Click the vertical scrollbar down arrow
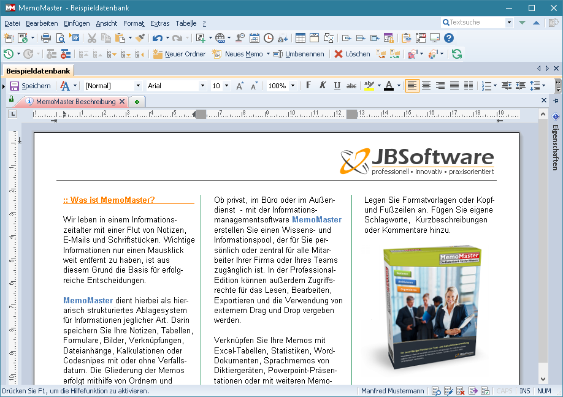The image size is (563, 397). click(x=543, y=379)
